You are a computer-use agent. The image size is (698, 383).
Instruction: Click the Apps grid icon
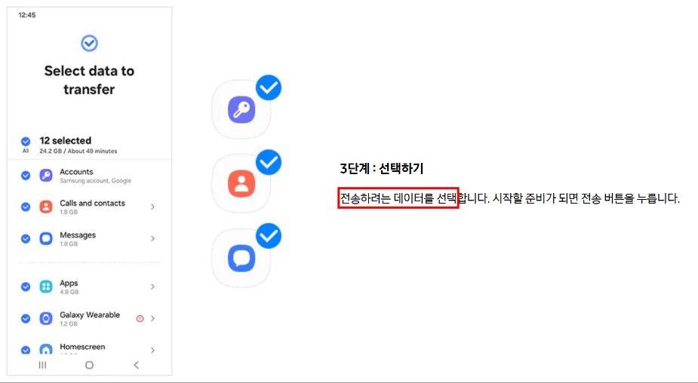click(46, 286)
